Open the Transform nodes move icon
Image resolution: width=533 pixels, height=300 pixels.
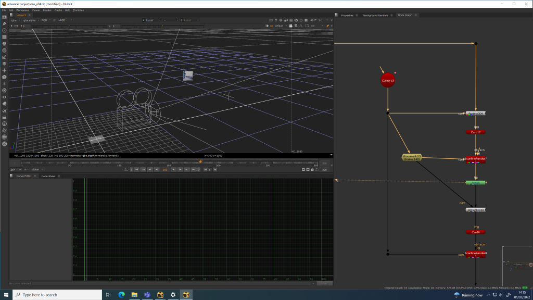click(x=4, y=70)
